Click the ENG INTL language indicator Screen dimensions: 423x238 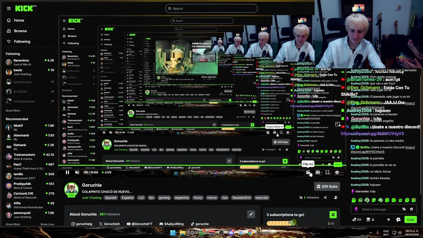(386, 233)
